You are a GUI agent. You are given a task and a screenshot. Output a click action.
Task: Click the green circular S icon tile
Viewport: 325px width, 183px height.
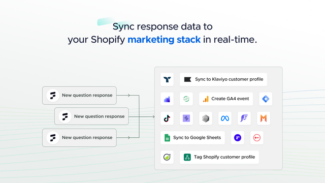coord(186,99)
